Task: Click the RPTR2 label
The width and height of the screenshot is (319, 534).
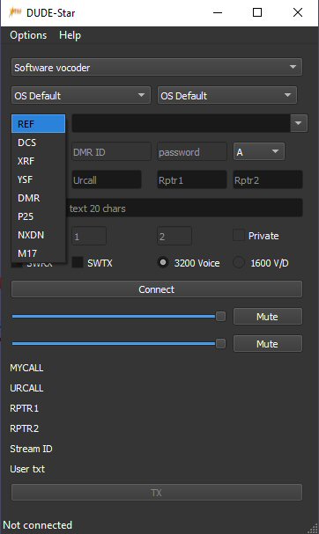Action: (x=24, y=428)
